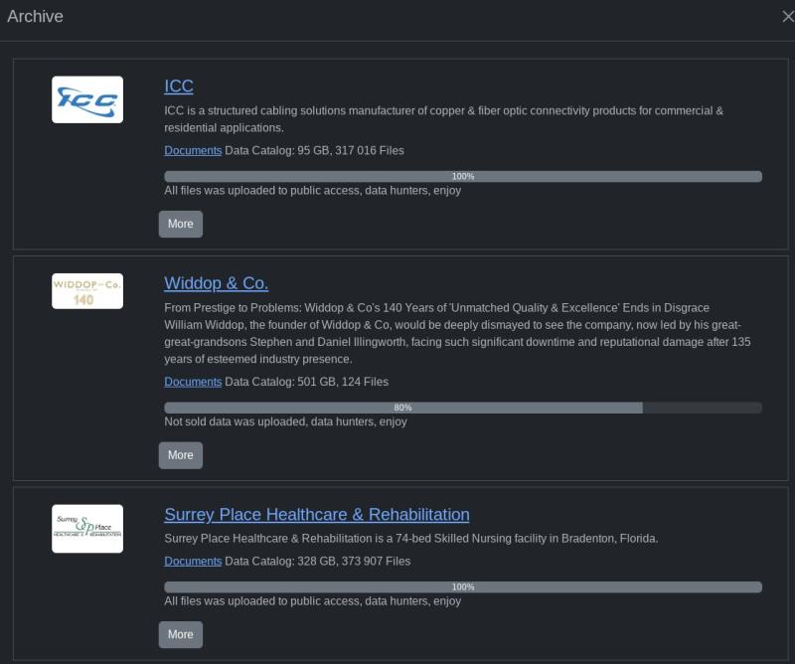Screen dimensions: 795x664
Task: Click the More button under Surrey Place Healthcare
Action: coord(181,634)
